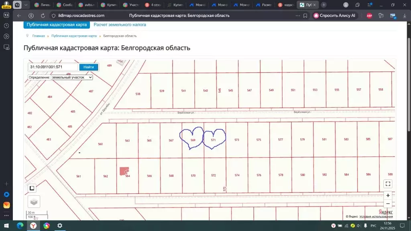Image resolution: width=411 pixels, height=231 pixels.
Task: Select the area measurement tool on the map
Action: pyautogui.click(x=32, y=188)
